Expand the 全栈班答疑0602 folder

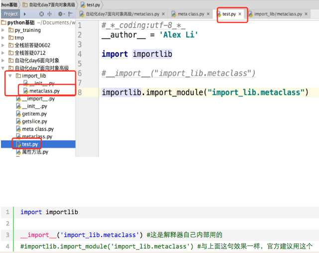point(3,45)
